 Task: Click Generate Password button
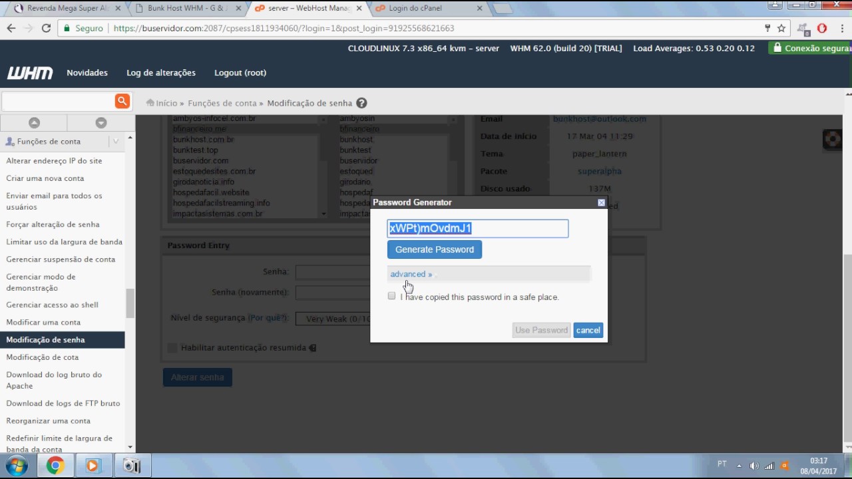(x=435, y=249)
